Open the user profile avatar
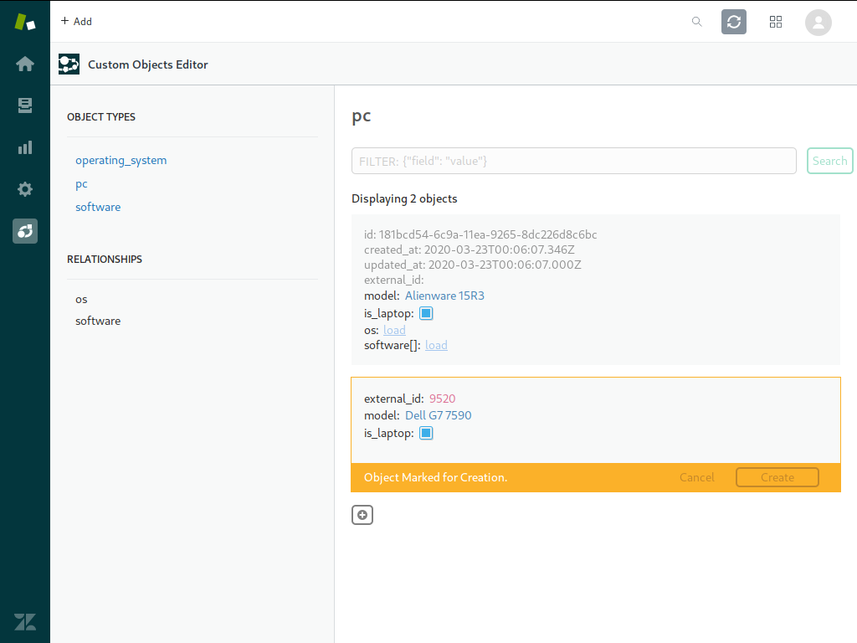 (x=818, y=22)
